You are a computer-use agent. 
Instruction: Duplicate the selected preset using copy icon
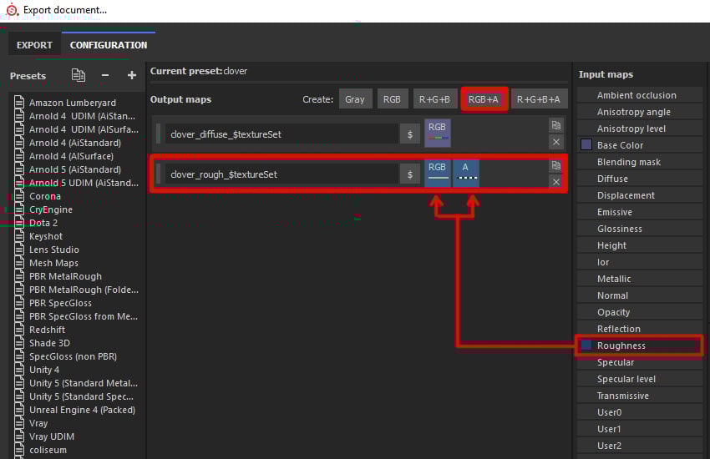click(79, 75)
